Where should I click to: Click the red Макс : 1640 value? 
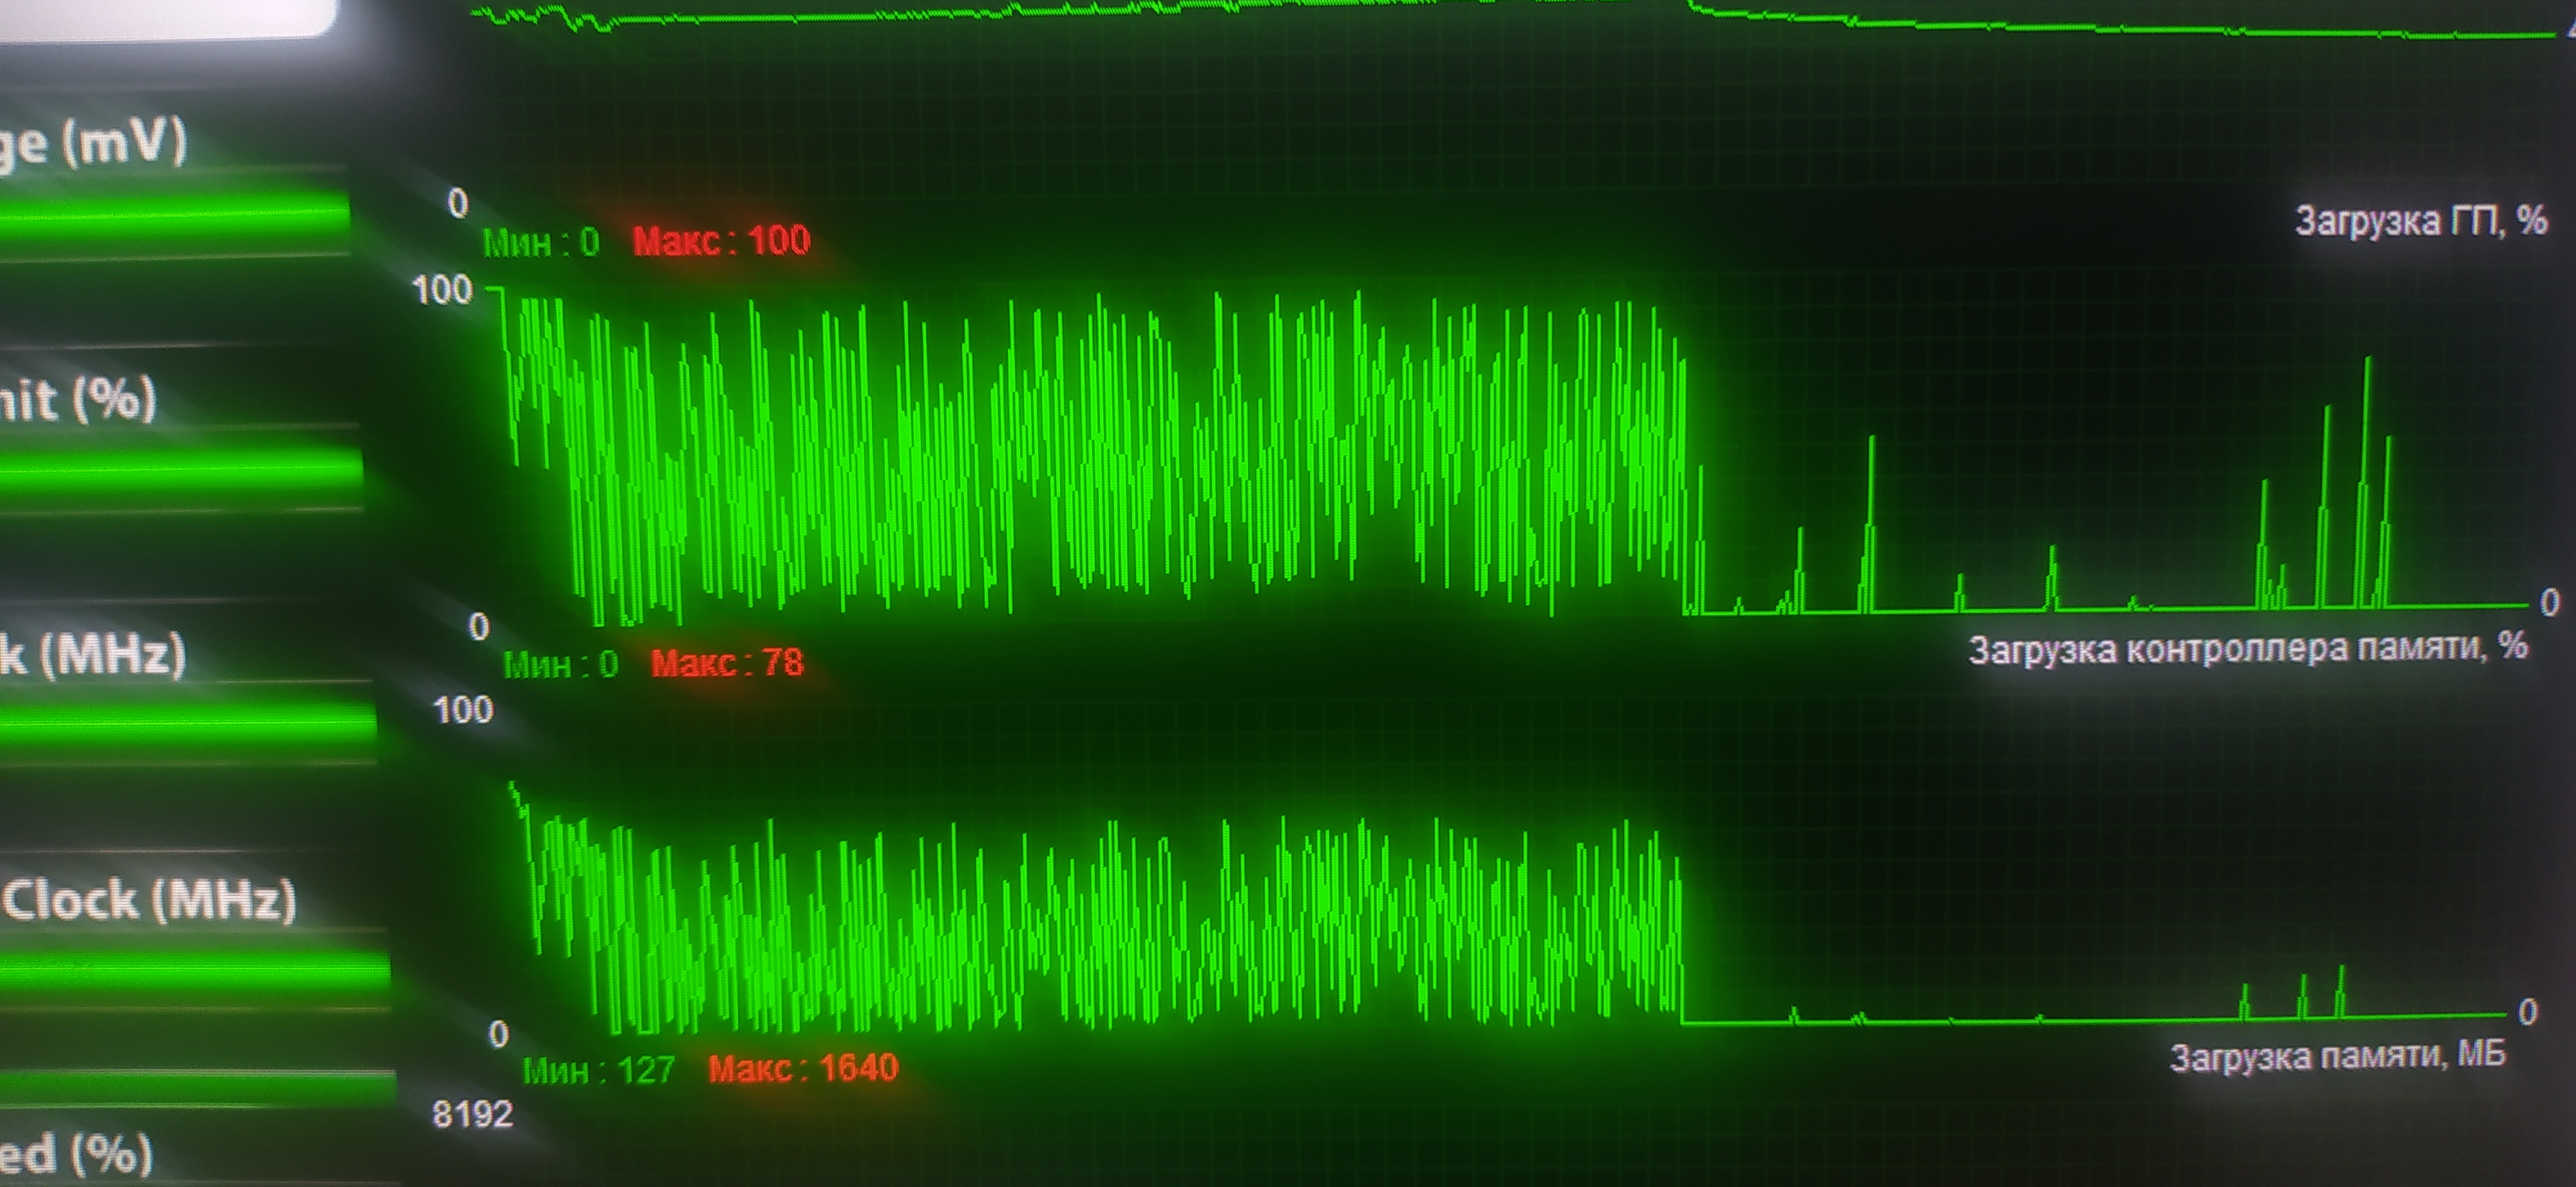pos(803,1068)
